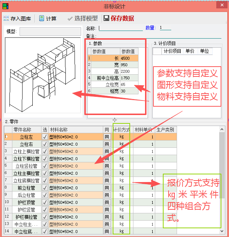Screen dimensions: 229x237
Task: Select the part name 后立柱管
Action: click(x=27, y=195)
